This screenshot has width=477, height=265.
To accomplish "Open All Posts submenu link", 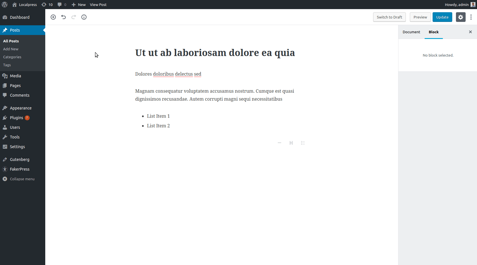I will pos(11,41).
